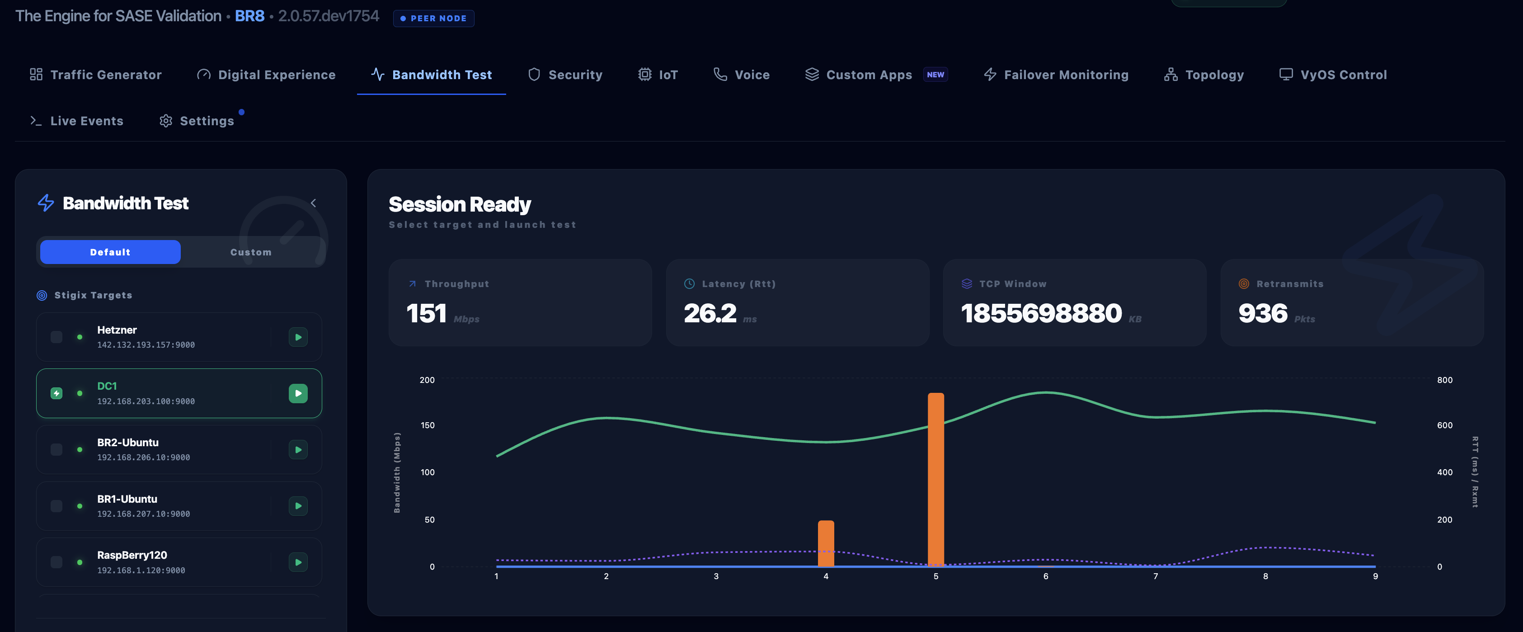Image resolution: width=1523 pixels, height=632 pixels.
Task: Click the TCP Window layers icon
Action: click(x=967, y=284)
